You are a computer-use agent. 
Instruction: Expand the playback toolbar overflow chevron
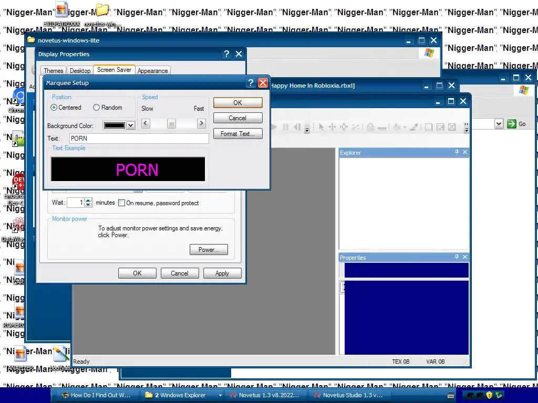click(307, 130)
